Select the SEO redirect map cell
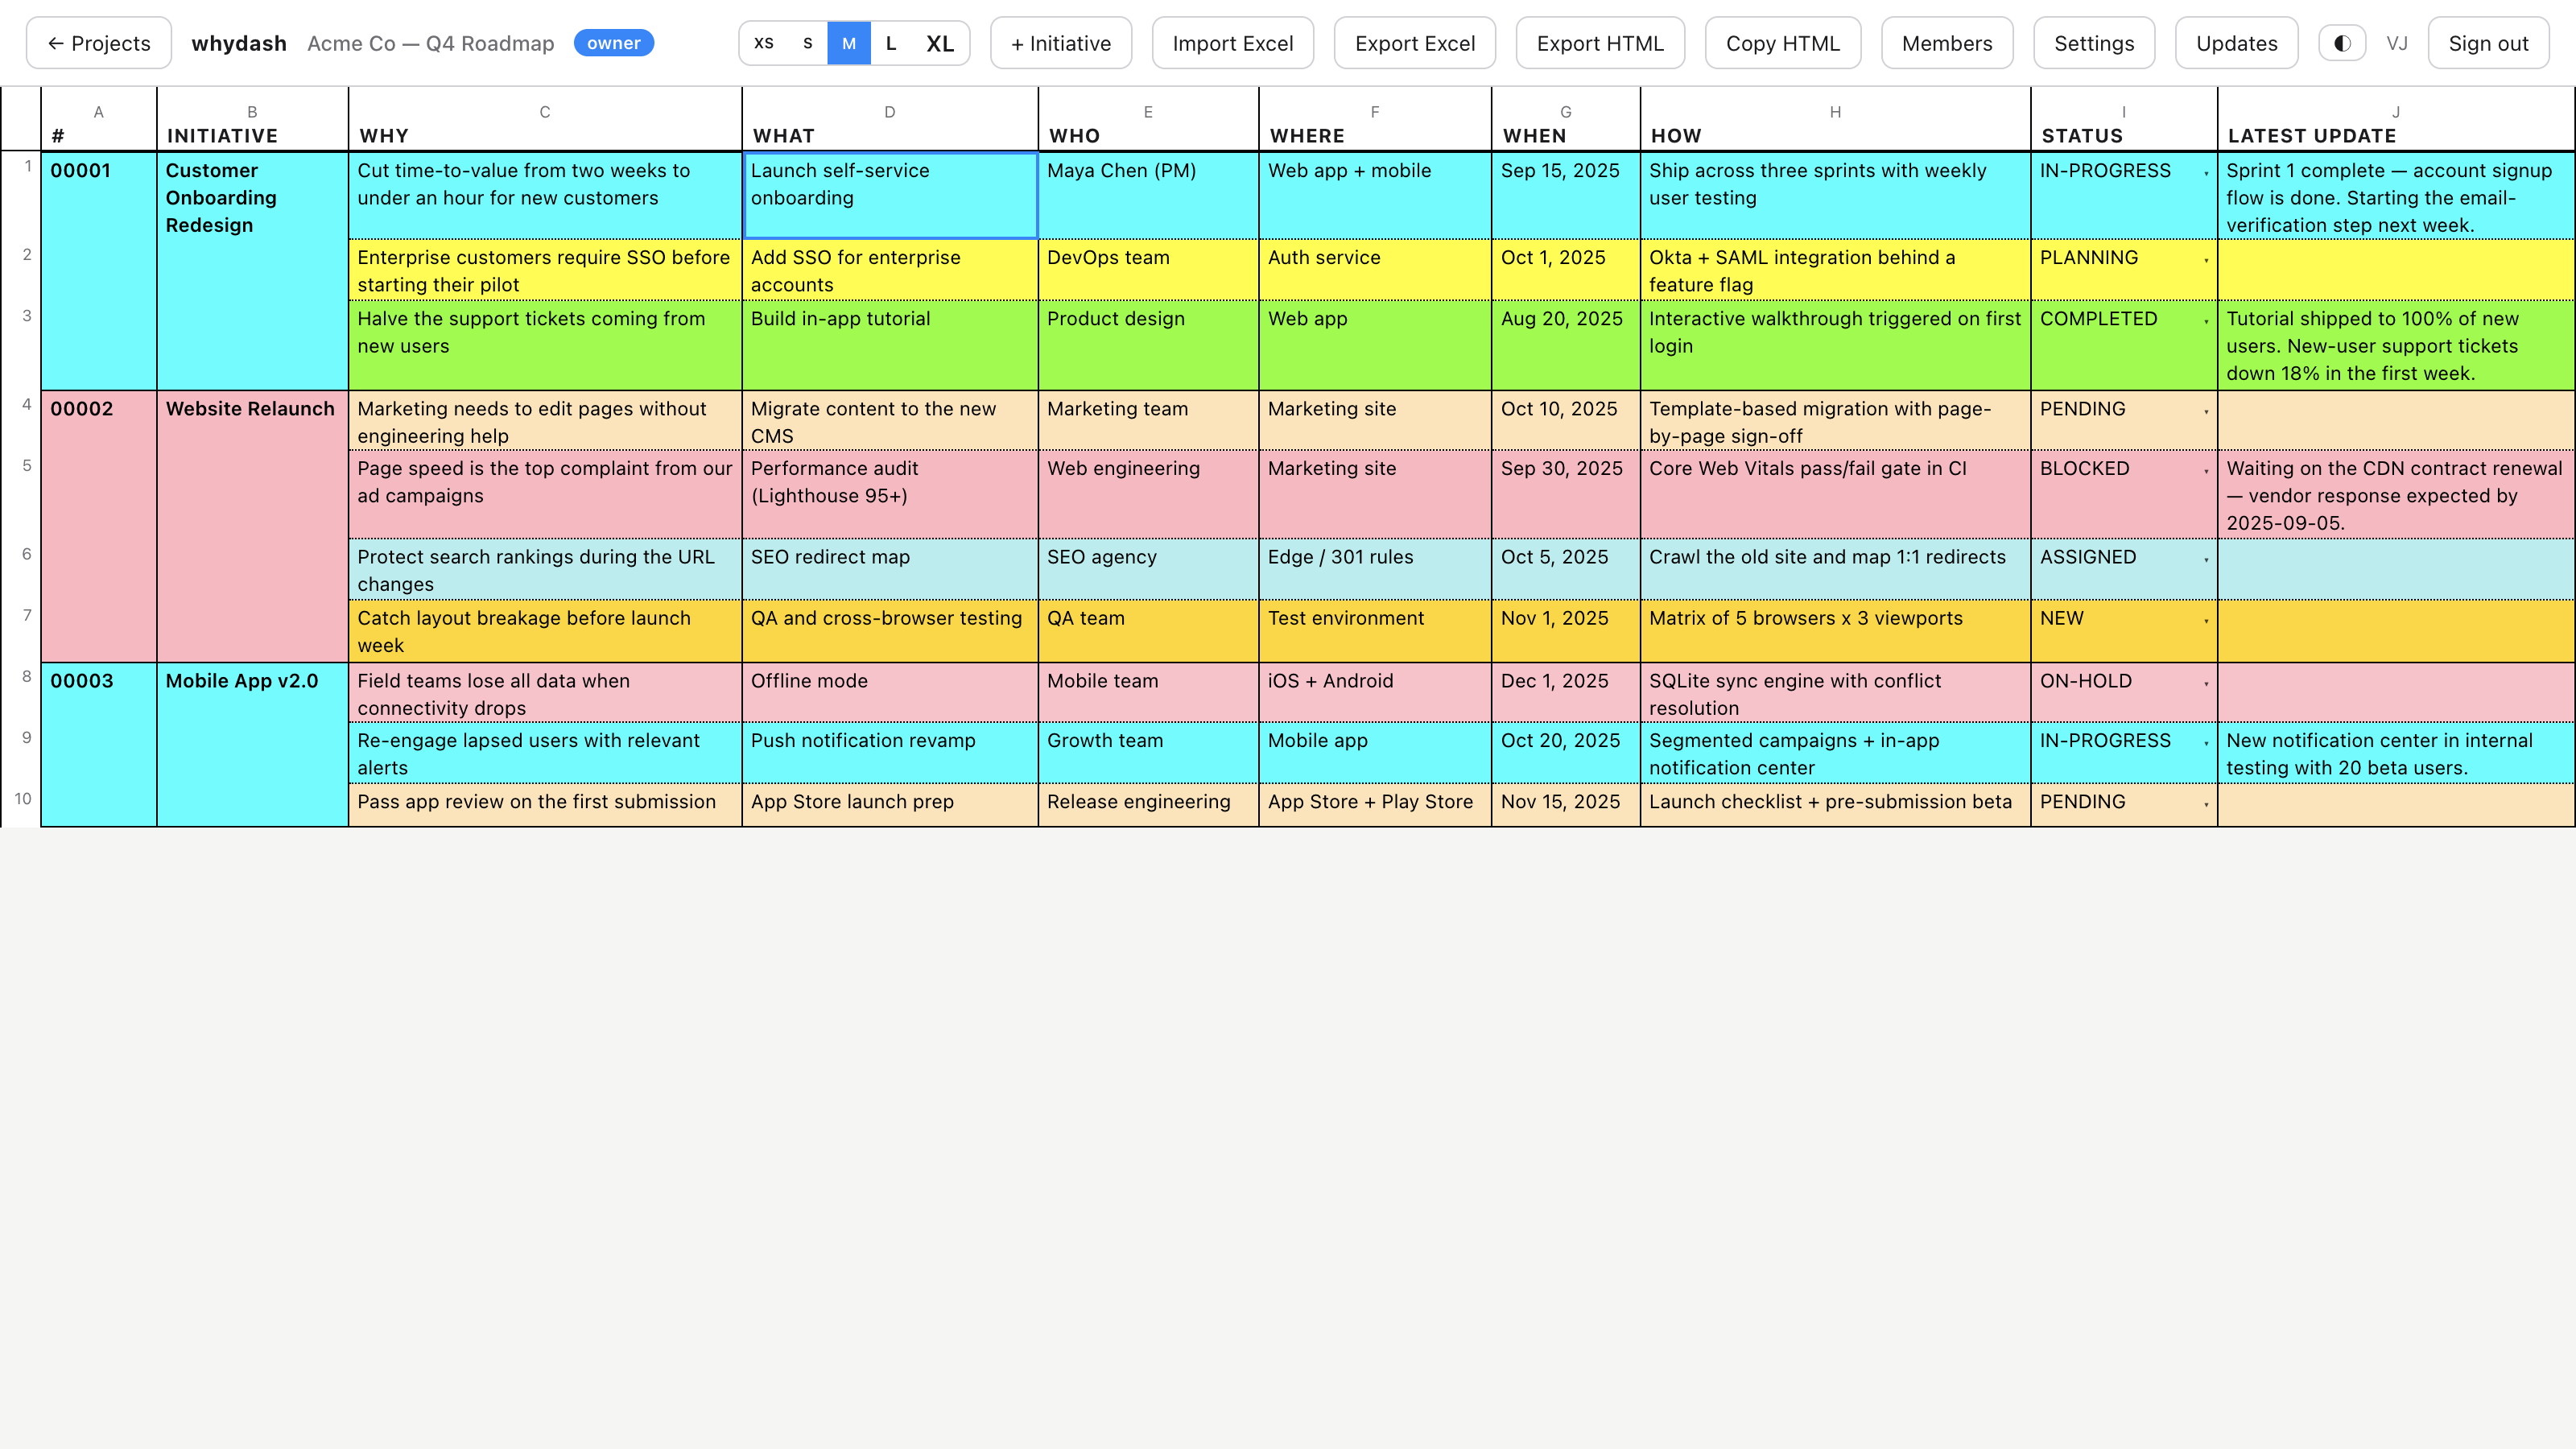This screenshot has height=1449, width=2576. (889, 569)
